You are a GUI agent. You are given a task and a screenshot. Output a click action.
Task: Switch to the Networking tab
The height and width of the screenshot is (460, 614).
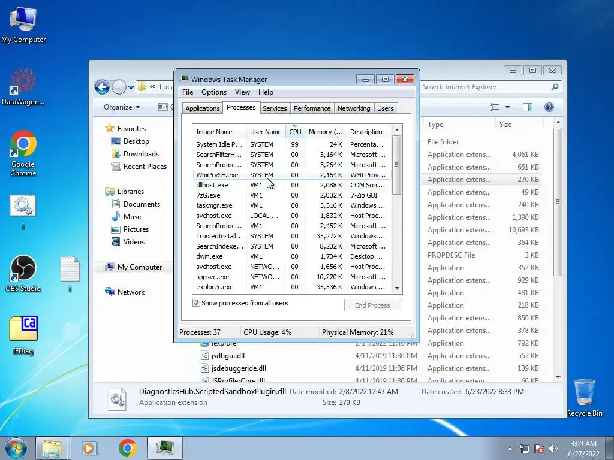(x=354, y=108)
